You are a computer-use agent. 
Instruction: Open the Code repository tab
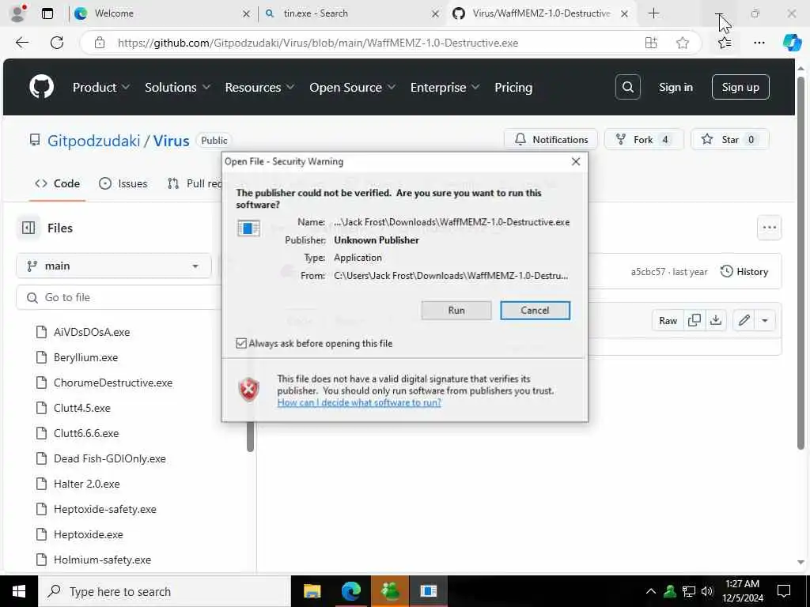coord(57,183)
